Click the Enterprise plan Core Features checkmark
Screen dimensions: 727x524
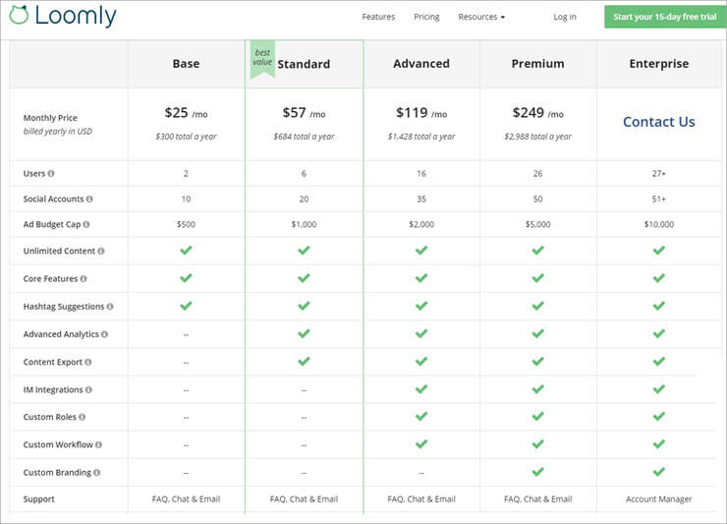pos(659,278)
